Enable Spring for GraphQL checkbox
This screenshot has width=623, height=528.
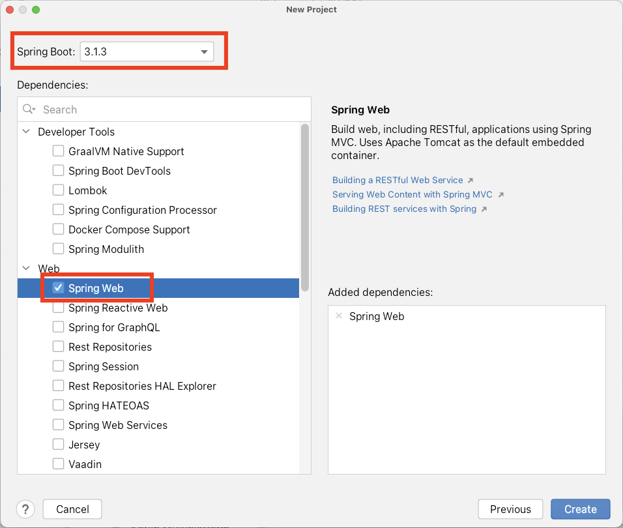(x=59, y=327)
